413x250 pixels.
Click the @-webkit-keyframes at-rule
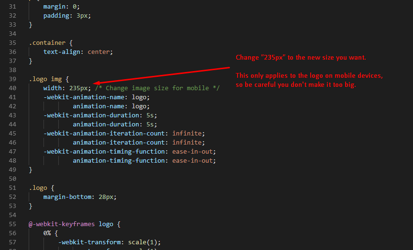pos(62,224)
